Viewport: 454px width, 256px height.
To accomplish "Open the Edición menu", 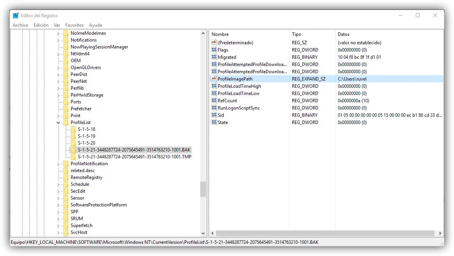I will pos(41,25).
